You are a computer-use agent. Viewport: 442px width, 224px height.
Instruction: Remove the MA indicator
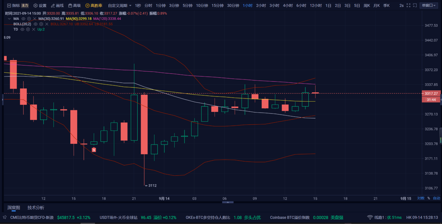tap(34, 19)
